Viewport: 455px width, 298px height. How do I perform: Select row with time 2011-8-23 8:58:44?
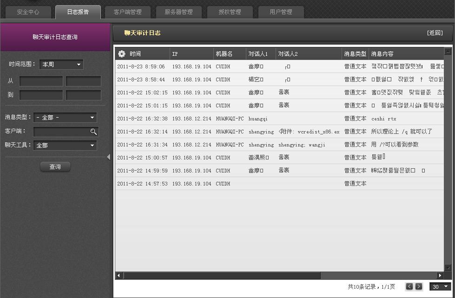click(x=279, y=79)
